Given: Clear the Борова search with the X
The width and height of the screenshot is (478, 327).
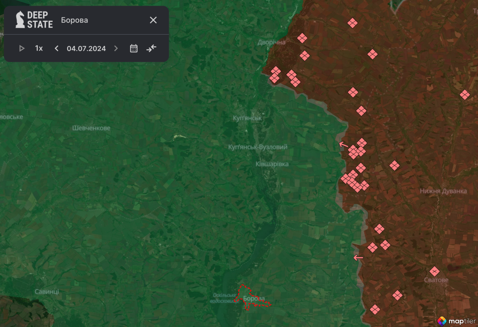Looking at the screenshot, I should (x=153, y=20).
